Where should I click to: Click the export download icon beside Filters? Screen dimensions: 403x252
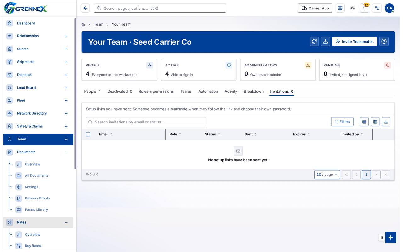click(386, 122)
